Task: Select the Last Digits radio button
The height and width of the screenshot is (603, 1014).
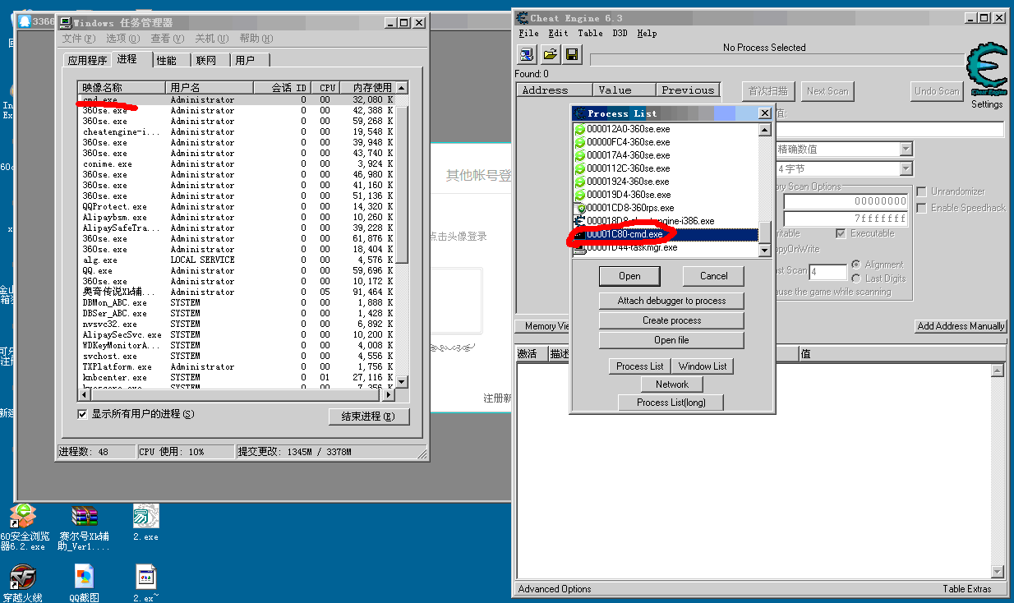Action: pos(856,278)
